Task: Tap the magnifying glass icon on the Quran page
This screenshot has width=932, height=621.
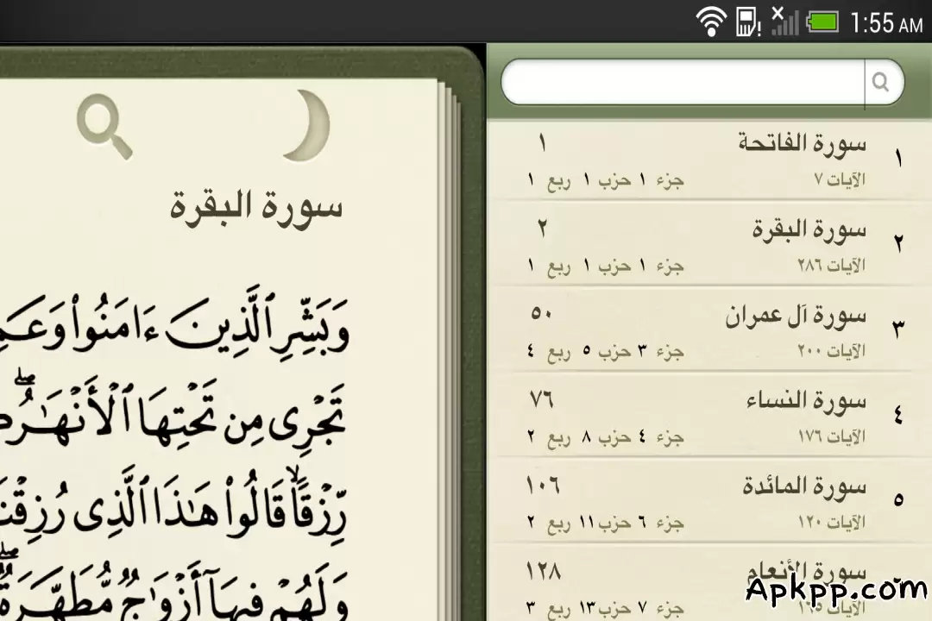Action: point(104,125)
